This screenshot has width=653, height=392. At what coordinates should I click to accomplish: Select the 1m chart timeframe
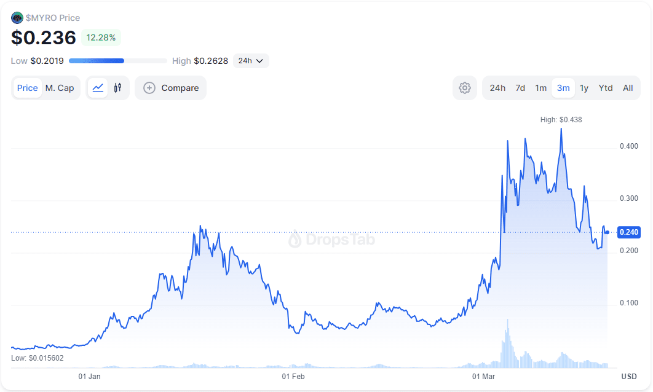tap(541, 88)
